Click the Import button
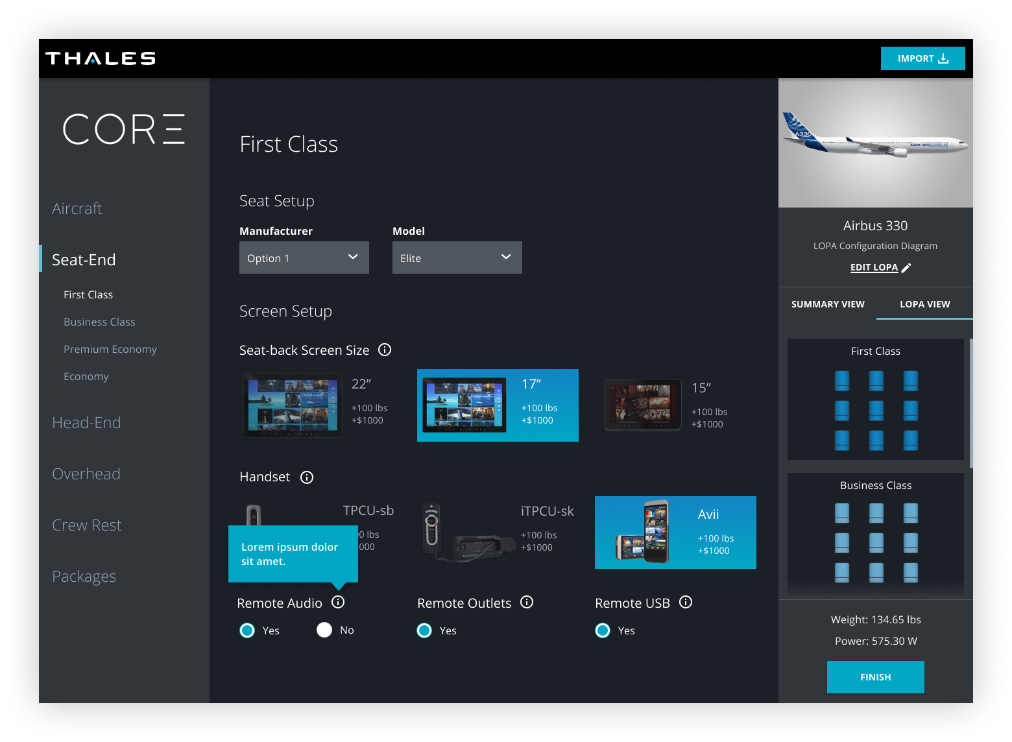This screenshot has height=742, width=1012. pos(922,58)
